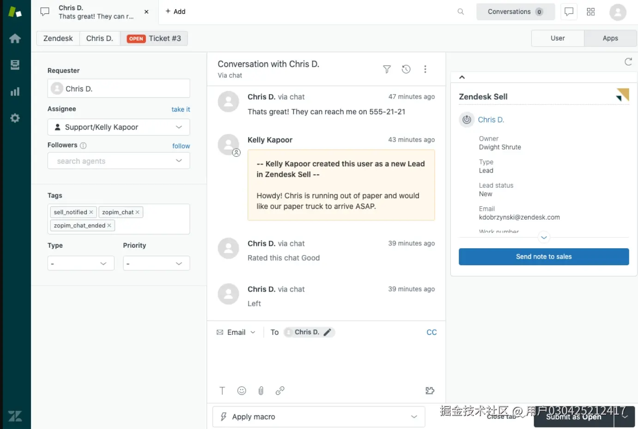Click the Zendesk Z mark at sidebar bottom
The image size is (638, 429).
coord(15,416)
